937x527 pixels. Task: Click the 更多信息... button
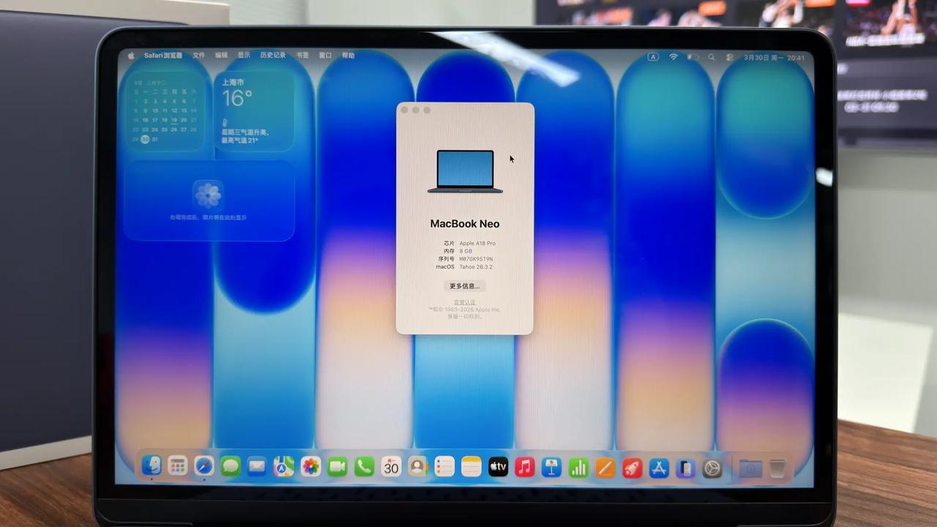[464, 286]
